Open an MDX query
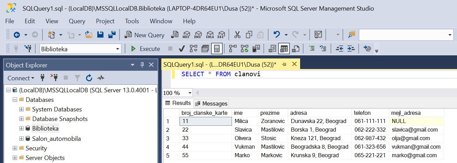The height and width of the screenshot is (163, 457). pyautogui.click(x=186, y=35)
